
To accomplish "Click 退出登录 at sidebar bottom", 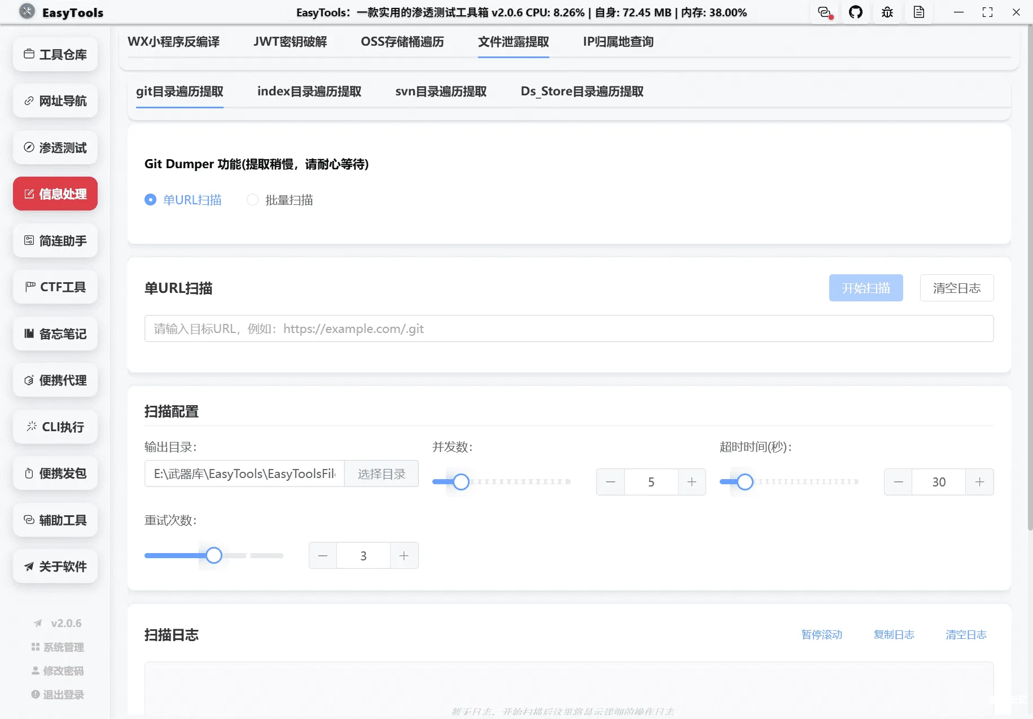I will pos(57,694).
